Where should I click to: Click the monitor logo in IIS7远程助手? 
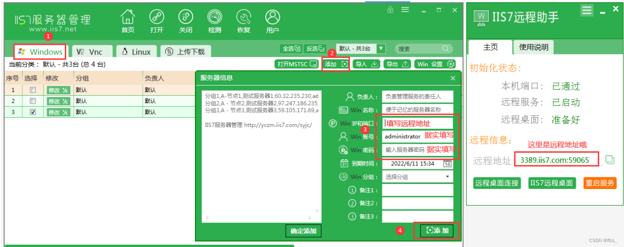point(481,17)
